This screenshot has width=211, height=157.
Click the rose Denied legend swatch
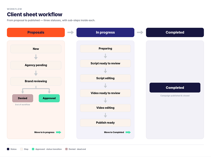66,149
